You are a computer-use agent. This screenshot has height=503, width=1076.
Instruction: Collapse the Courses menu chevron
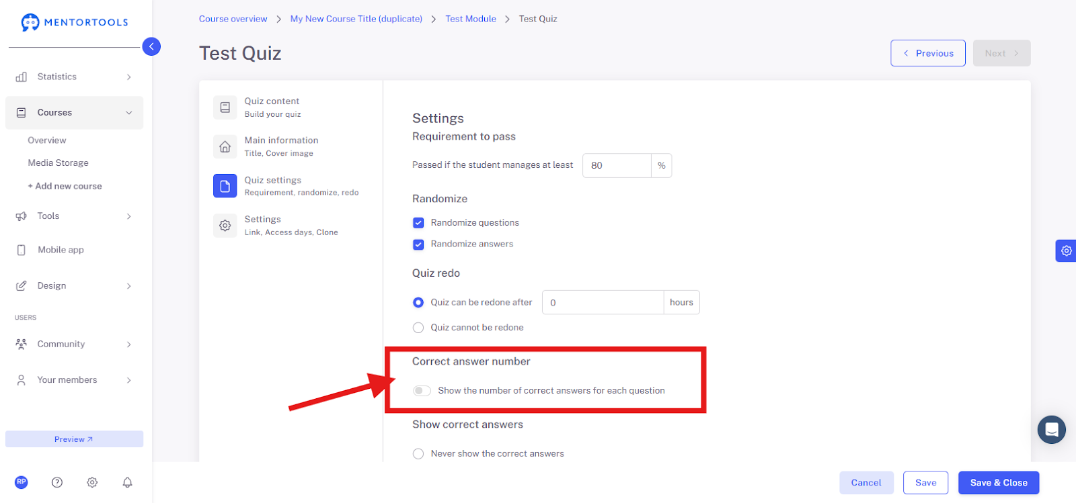click(x=129, y=113)
